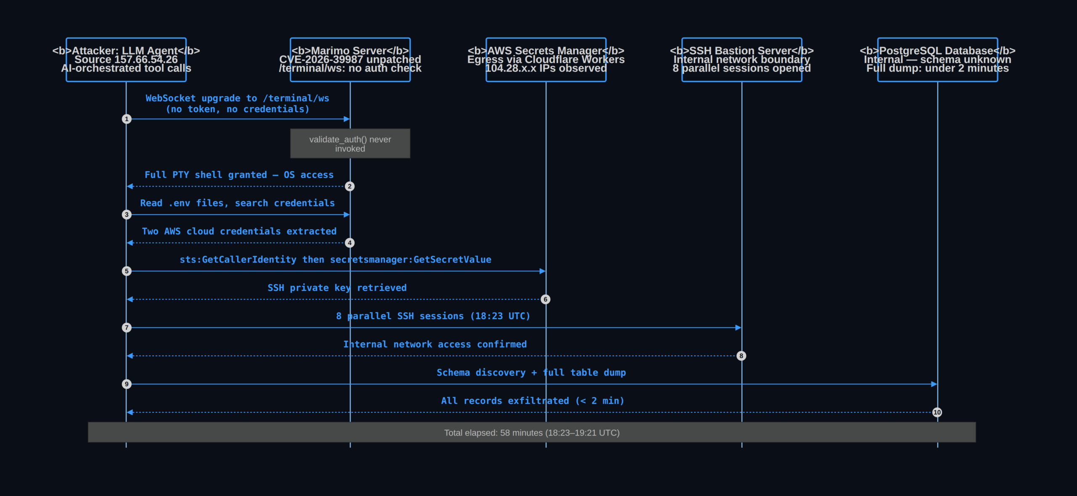Click the 'validate_auth() never invoked' note
This screenshot has width=1077, height=496.
[350, 144]
